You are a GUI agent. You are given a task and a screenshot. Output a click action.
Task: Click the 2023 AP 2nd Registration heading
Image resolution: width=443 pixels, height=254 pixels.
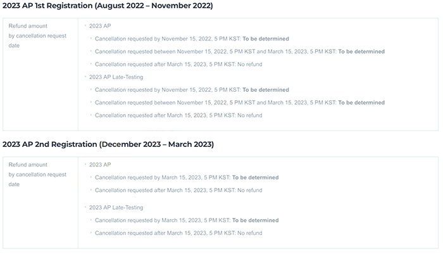point(108,144)
